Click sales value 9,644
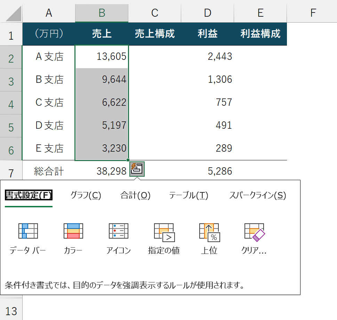The height and width of the screenshot is (320, 337). click(102, 80)
